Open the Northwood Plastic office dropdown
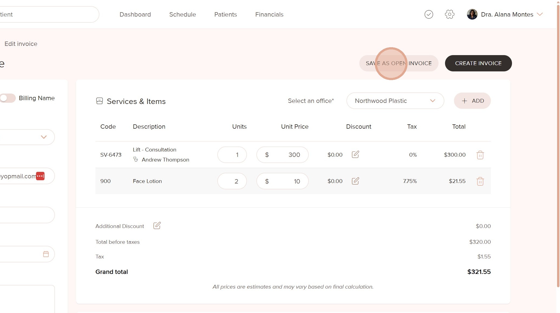560x313 pixels. (x=395, y=101)
